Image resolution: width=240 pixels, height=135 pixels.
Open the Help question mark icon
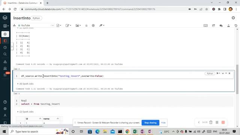click(5, 102)
